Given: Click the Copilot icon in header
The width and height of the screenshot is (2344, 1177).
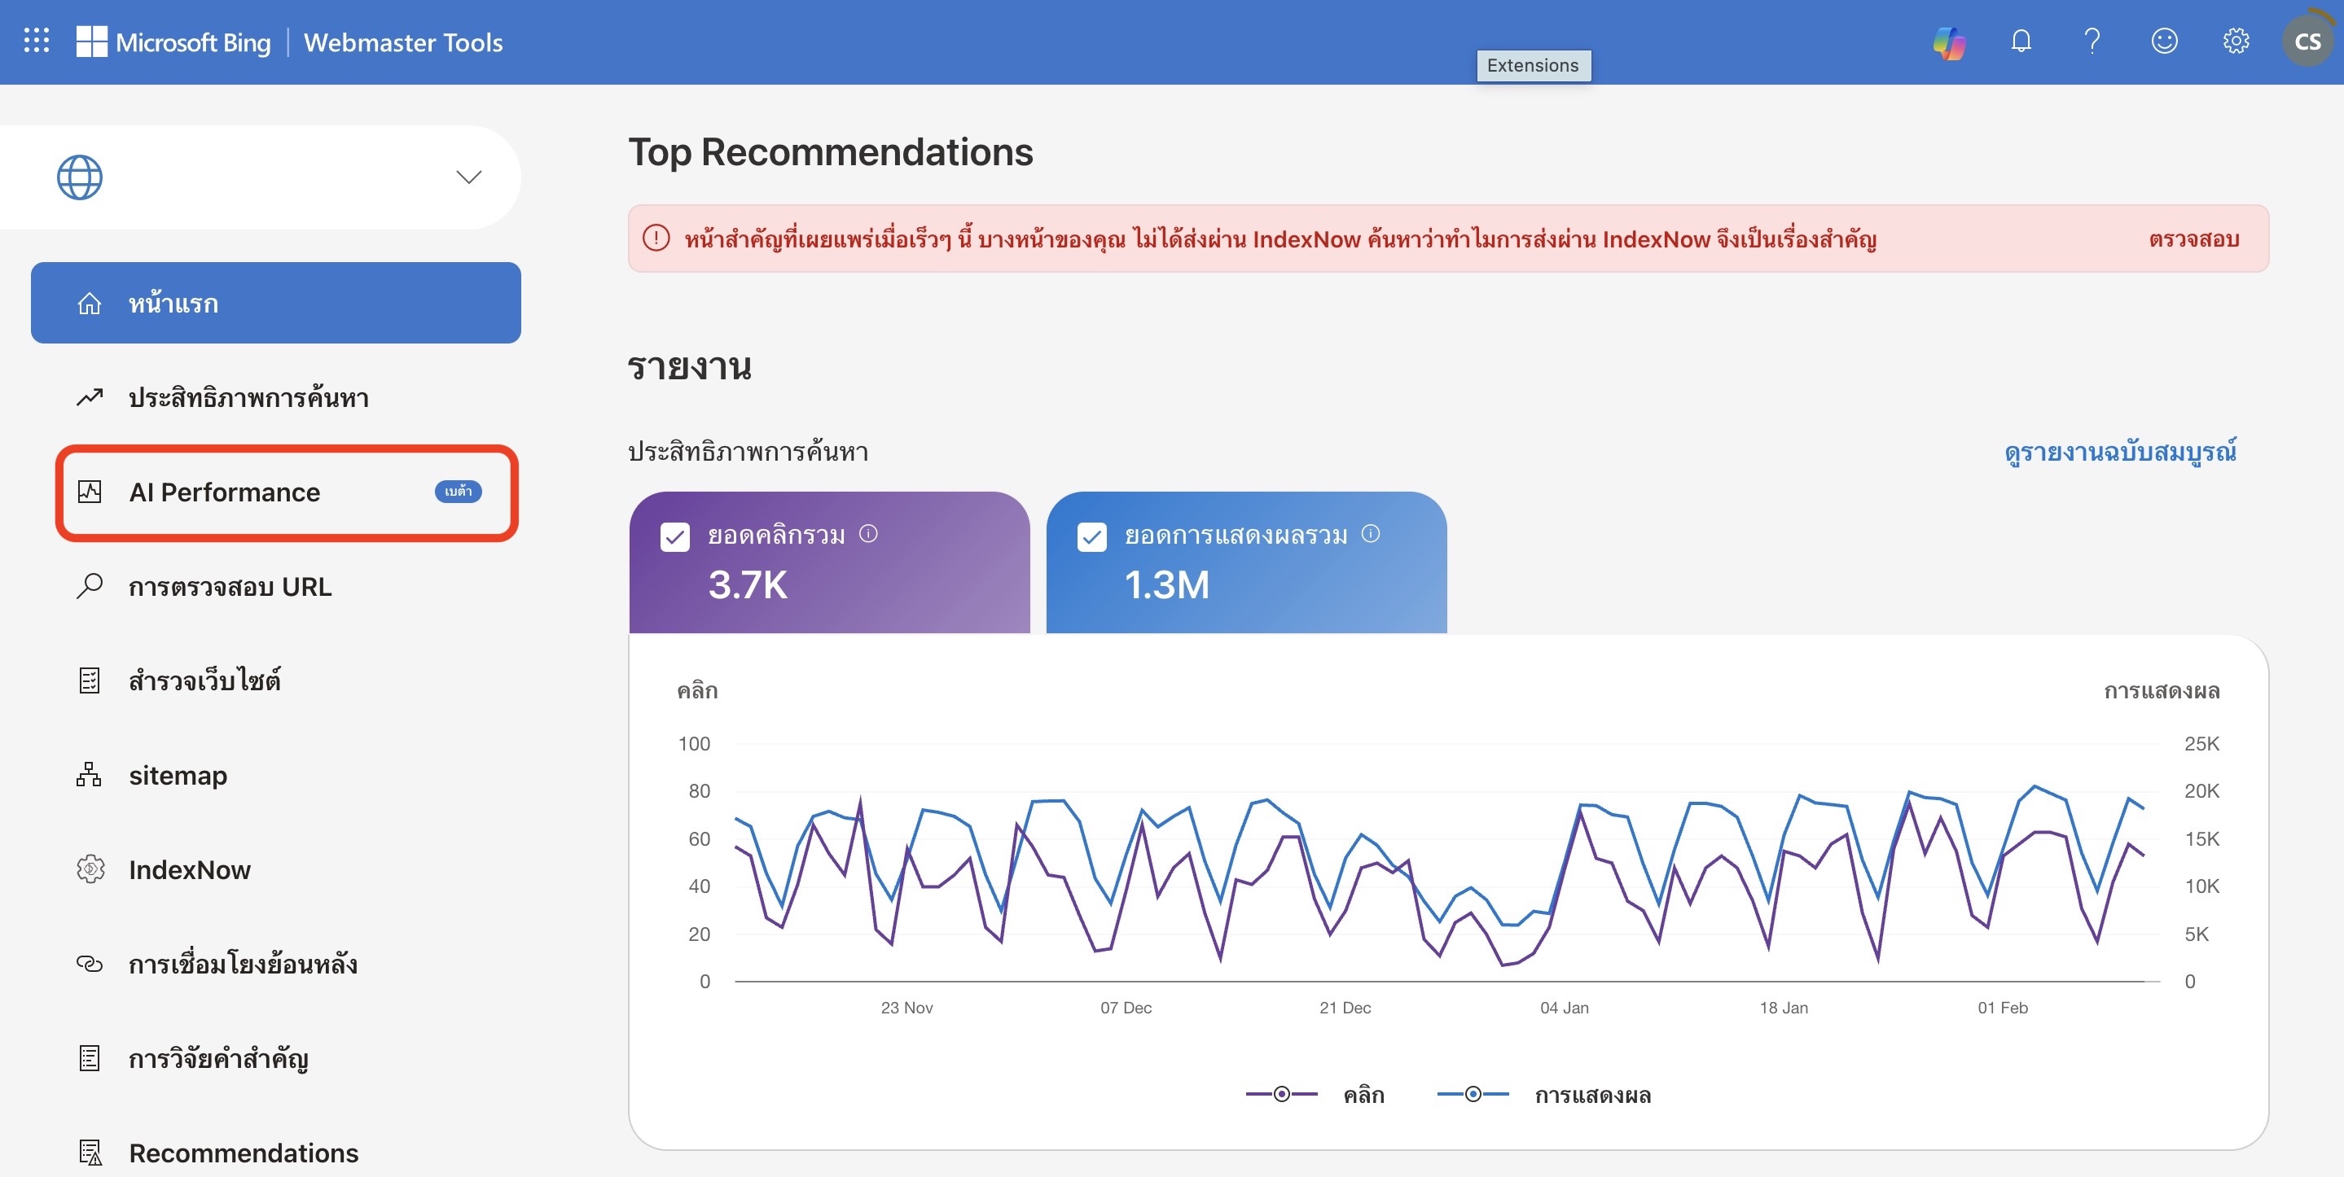Looking at the screenshot, I should tap(1948, 42).
